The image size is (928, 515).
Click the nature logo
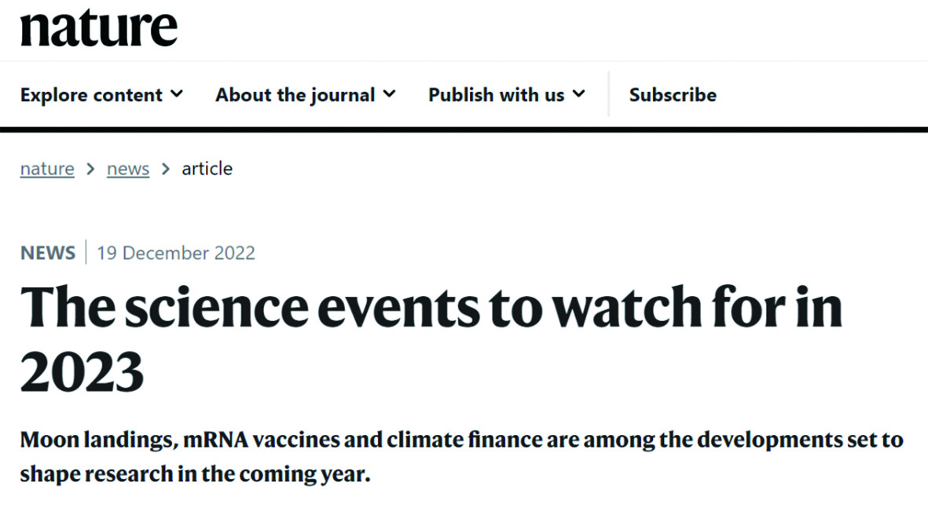pyautogui.click(x=99, y=27)
